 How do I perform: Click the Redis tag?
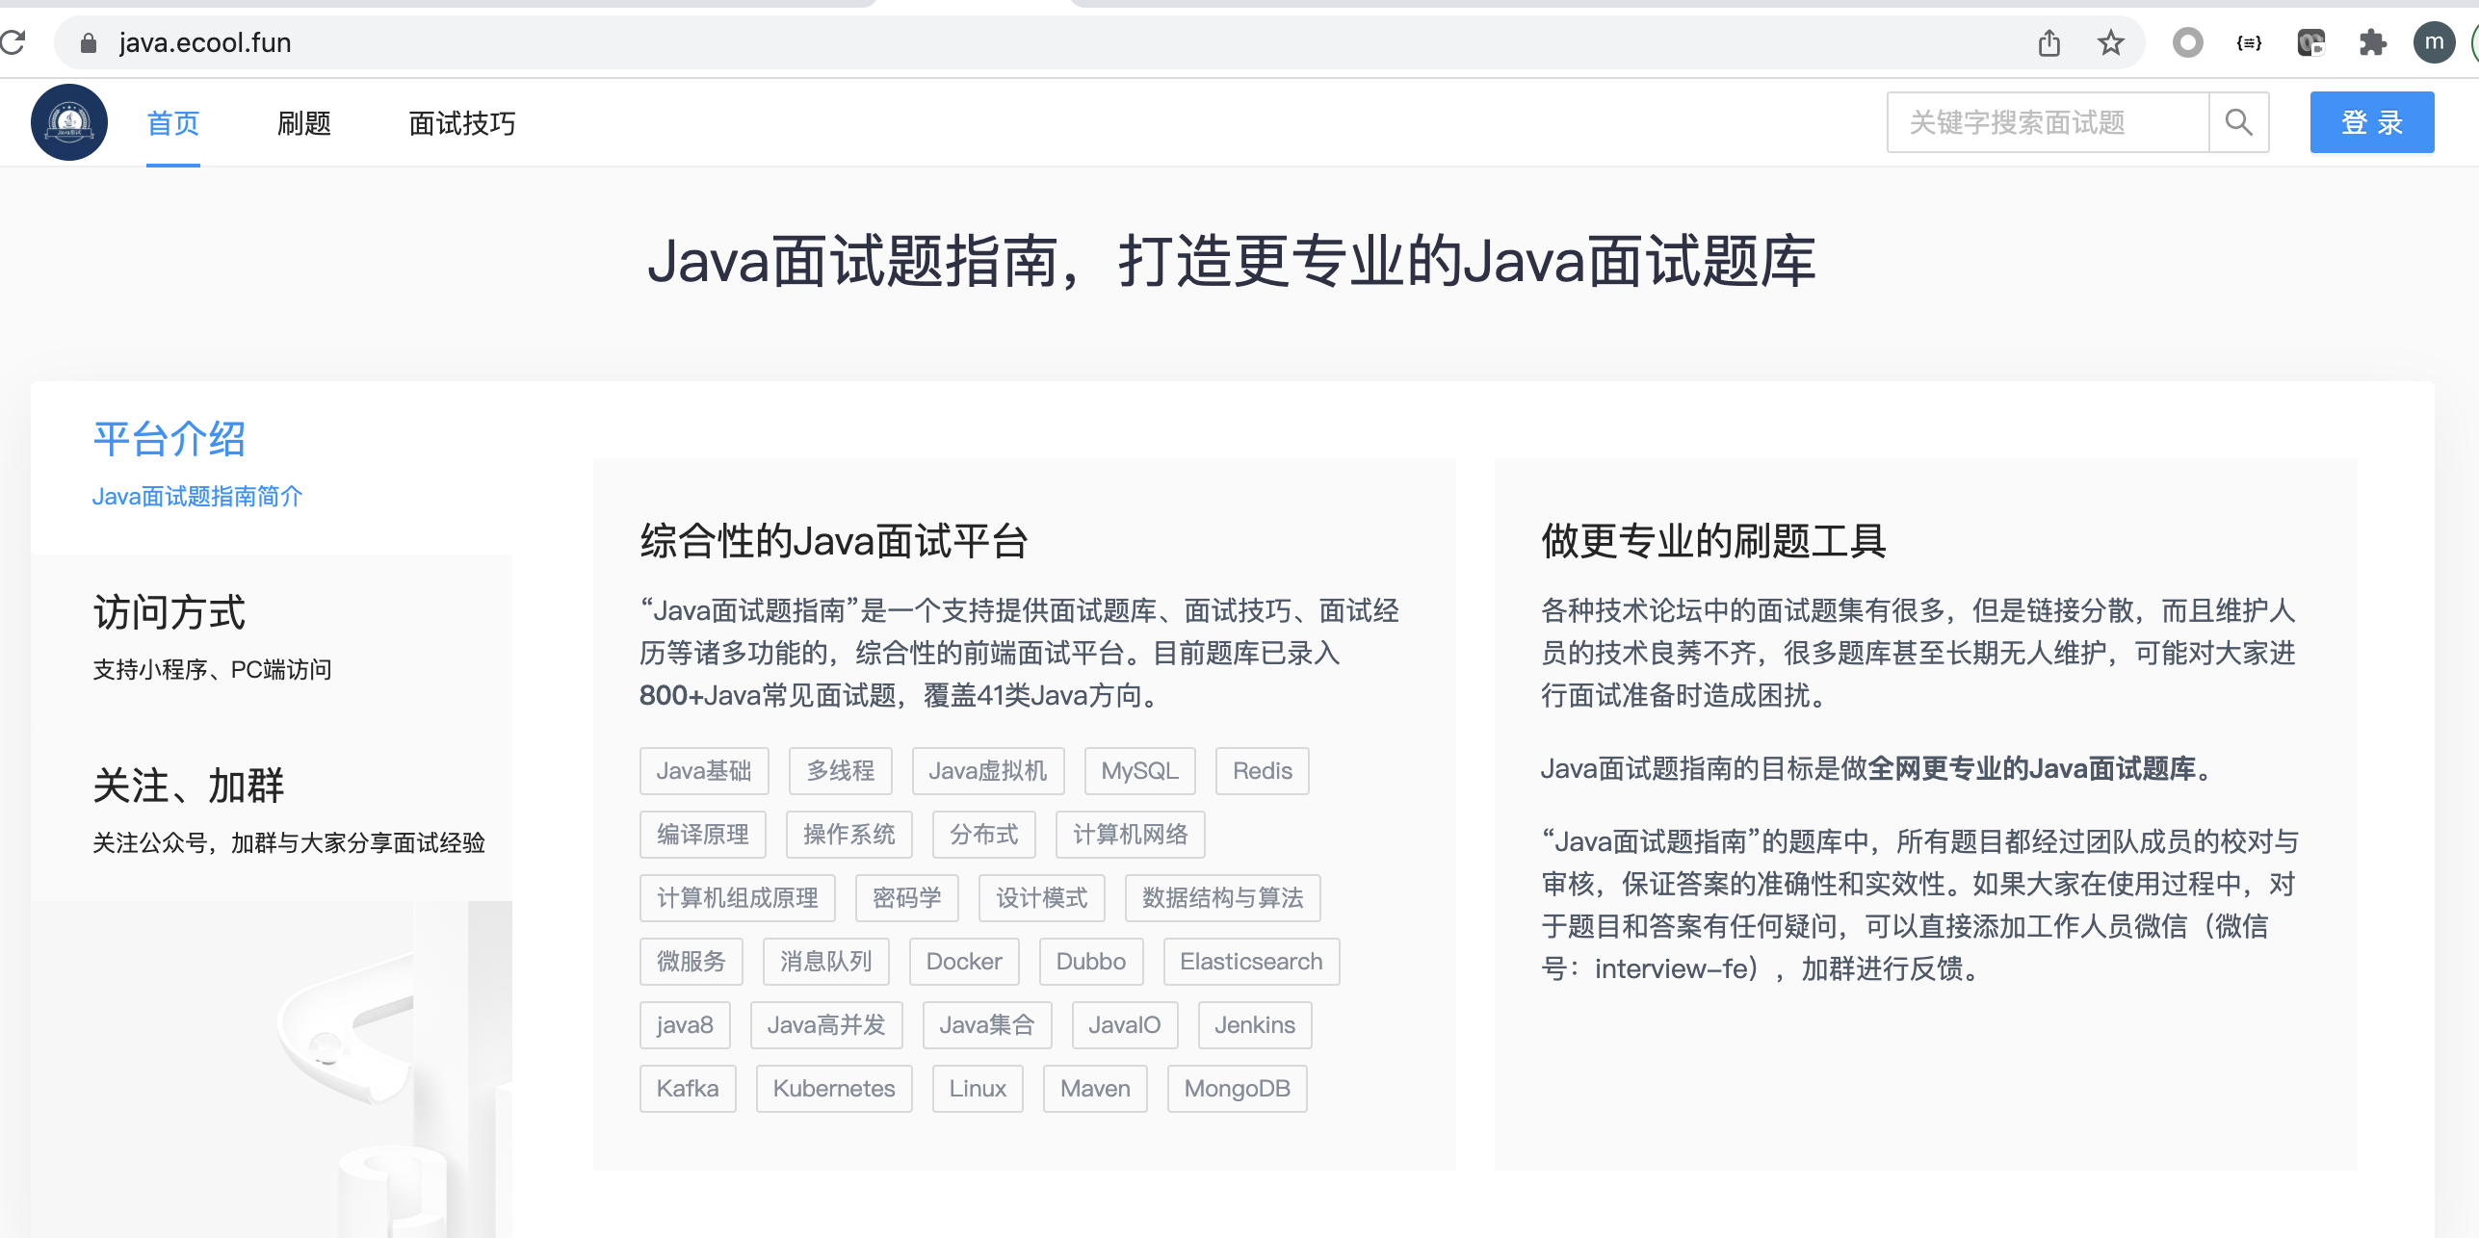pyautogui.click(x=1263, y=771)
